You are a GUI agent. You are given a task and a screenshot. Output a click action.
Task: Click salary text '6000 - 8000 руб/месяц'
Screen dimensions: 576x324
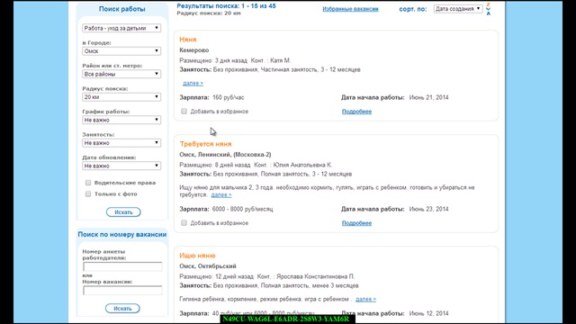(242, 209)
